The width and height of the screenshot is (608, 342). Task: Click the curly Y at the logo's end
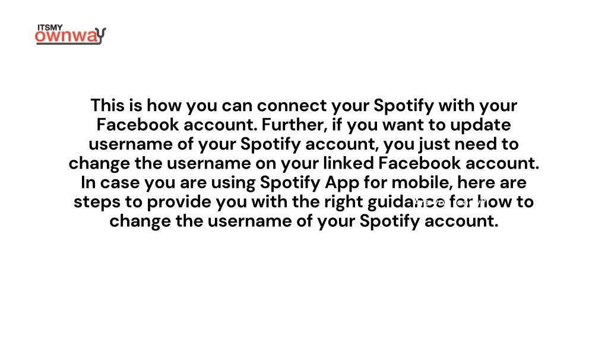[100, 36]
